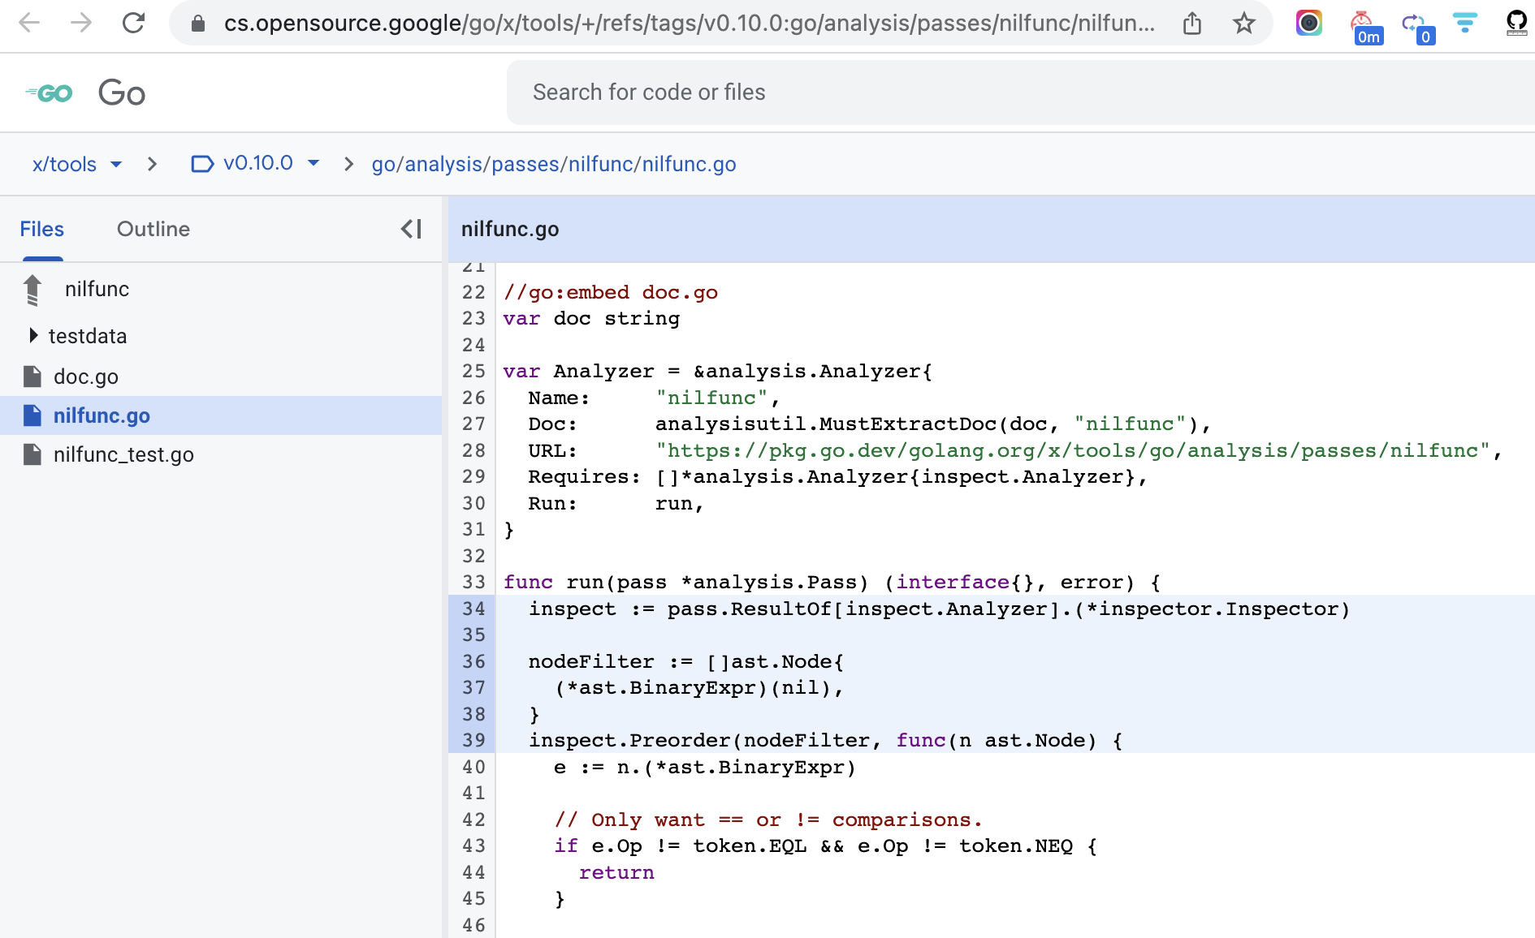Click the browser forward arrow

click(x=81, y=23)
